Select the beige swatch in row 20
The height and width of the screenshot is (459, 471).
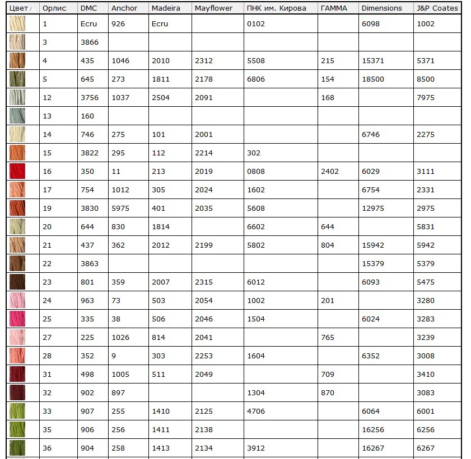pos(17,226)
